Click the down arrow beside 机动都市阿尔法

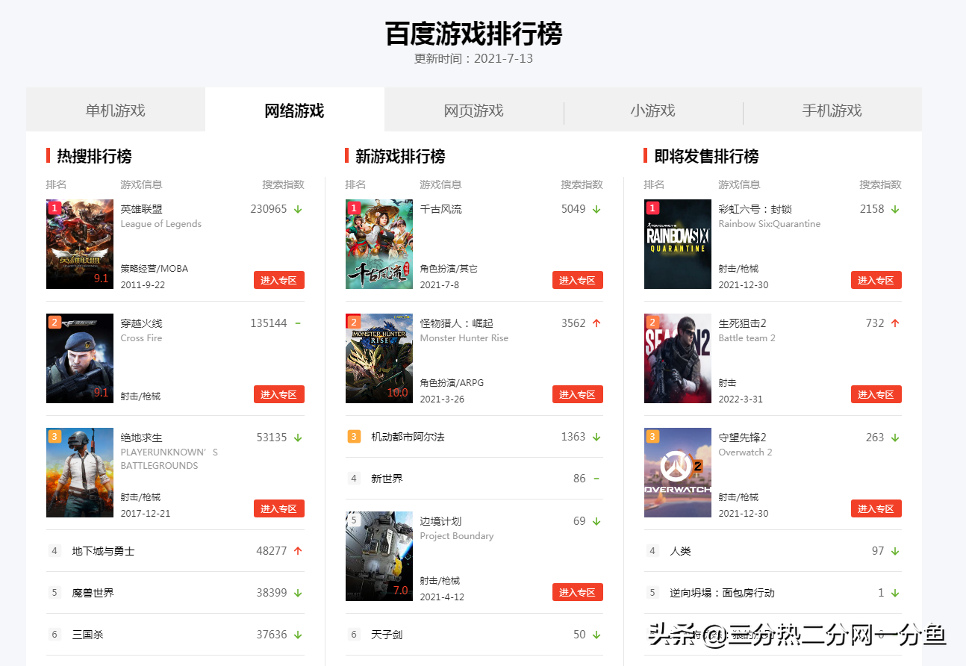tap(596, 438)
